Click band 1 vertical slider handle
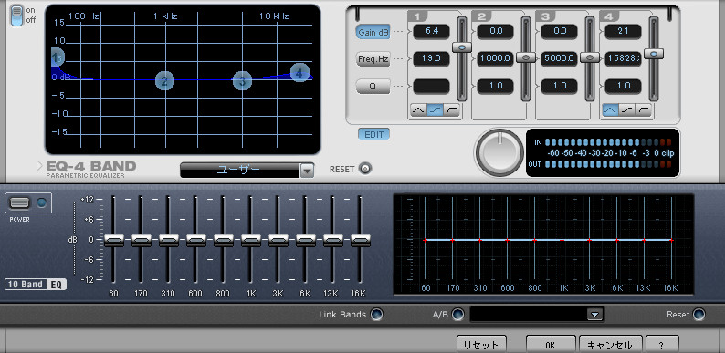The width and height of the screenshot is (725, 353). point(462,47)
